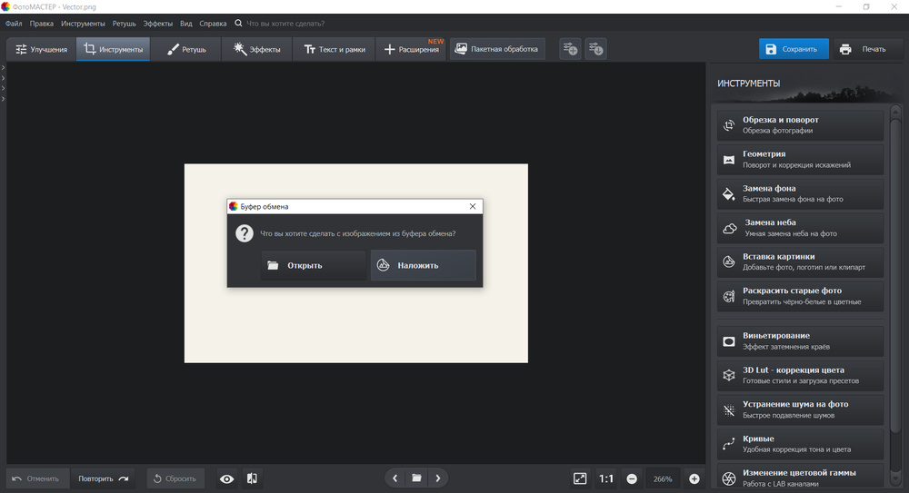The width and height of the screenshot is (909, 493).
Task: Click the zoom in plus button
Action: click(694, 478)
